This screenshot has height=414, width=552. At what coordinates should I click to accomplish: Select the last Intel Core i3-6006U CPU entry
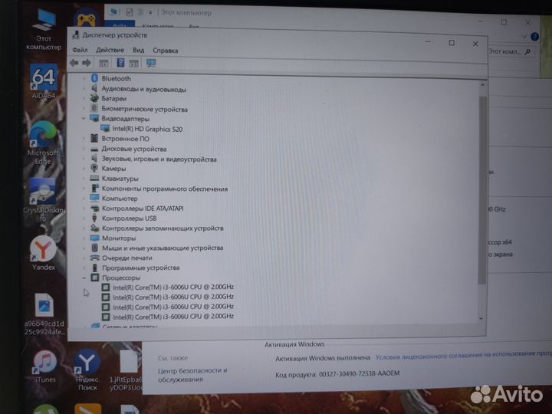173,317
